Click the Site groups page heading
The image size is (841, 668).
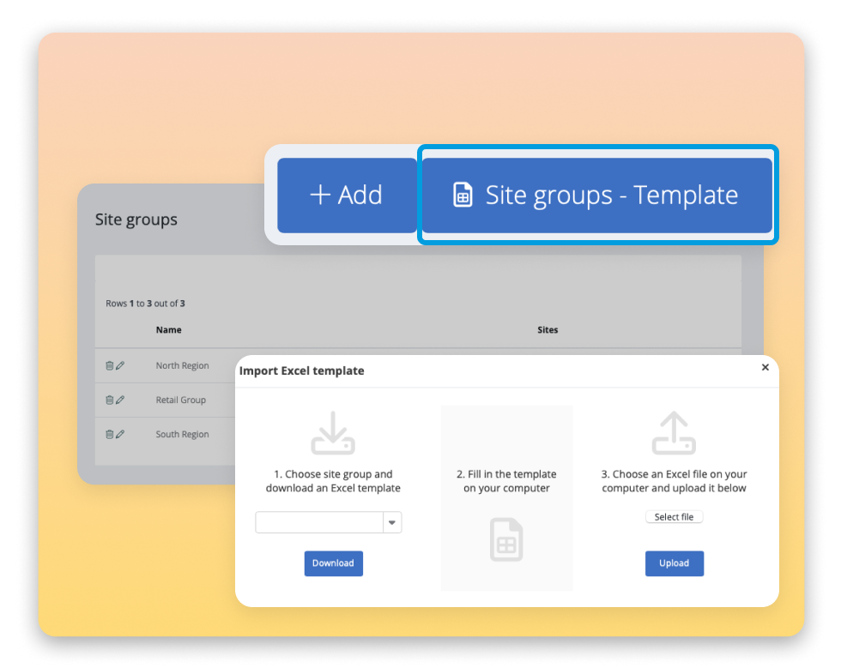click(x=136, y=220)
